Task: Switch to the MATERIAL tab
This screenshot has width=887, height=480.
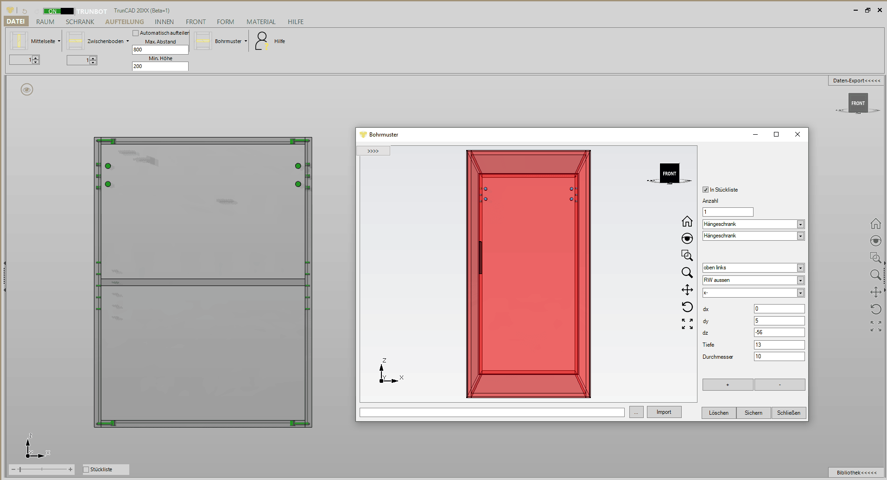Action: coord(261,22)
